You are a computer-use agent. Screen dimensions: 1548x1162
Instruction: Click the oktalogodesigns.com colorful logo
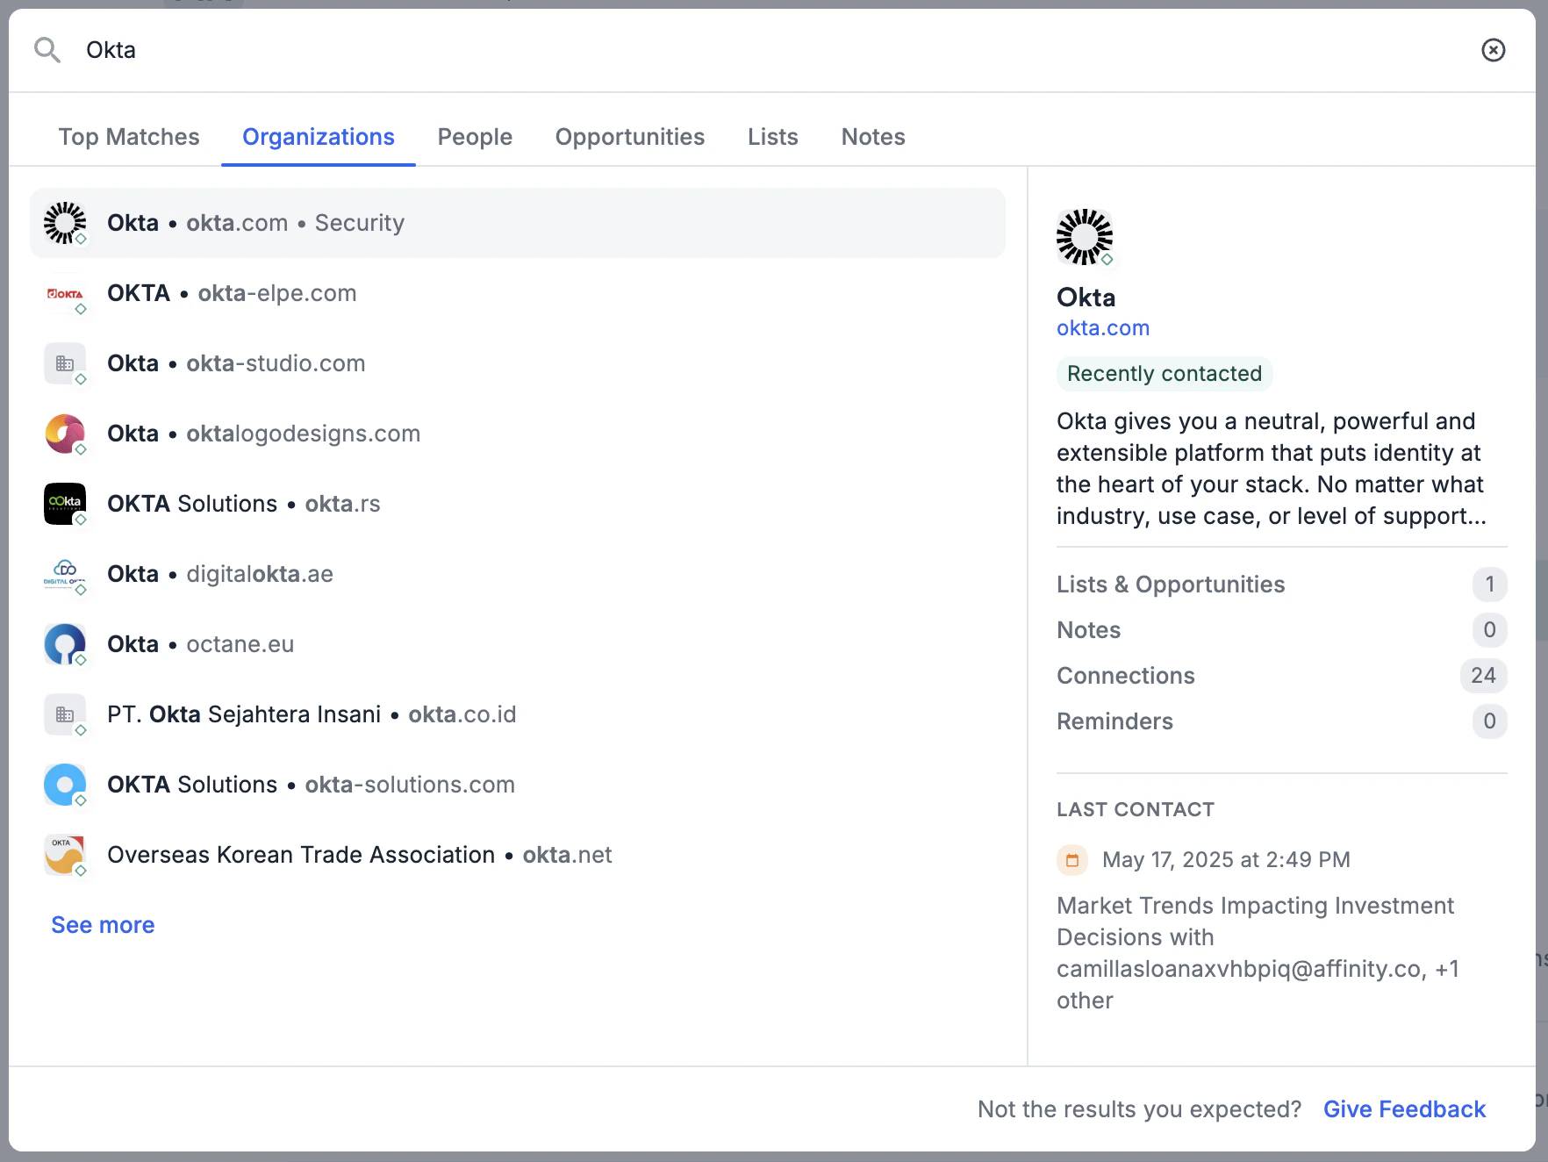point(65,434)
